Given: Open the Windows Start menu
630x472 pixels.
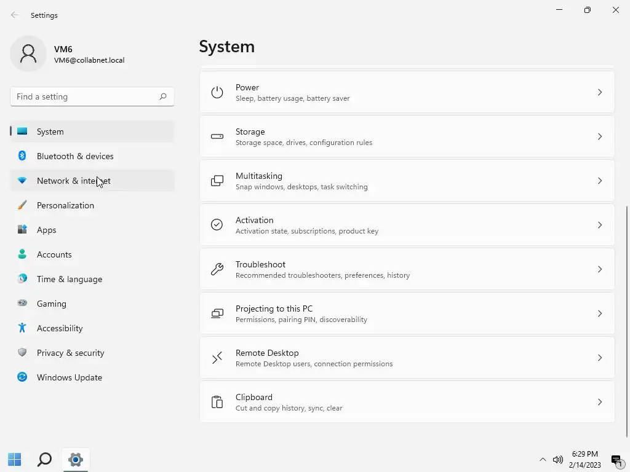Looking at the screenshot, I should tap(14, 459).
